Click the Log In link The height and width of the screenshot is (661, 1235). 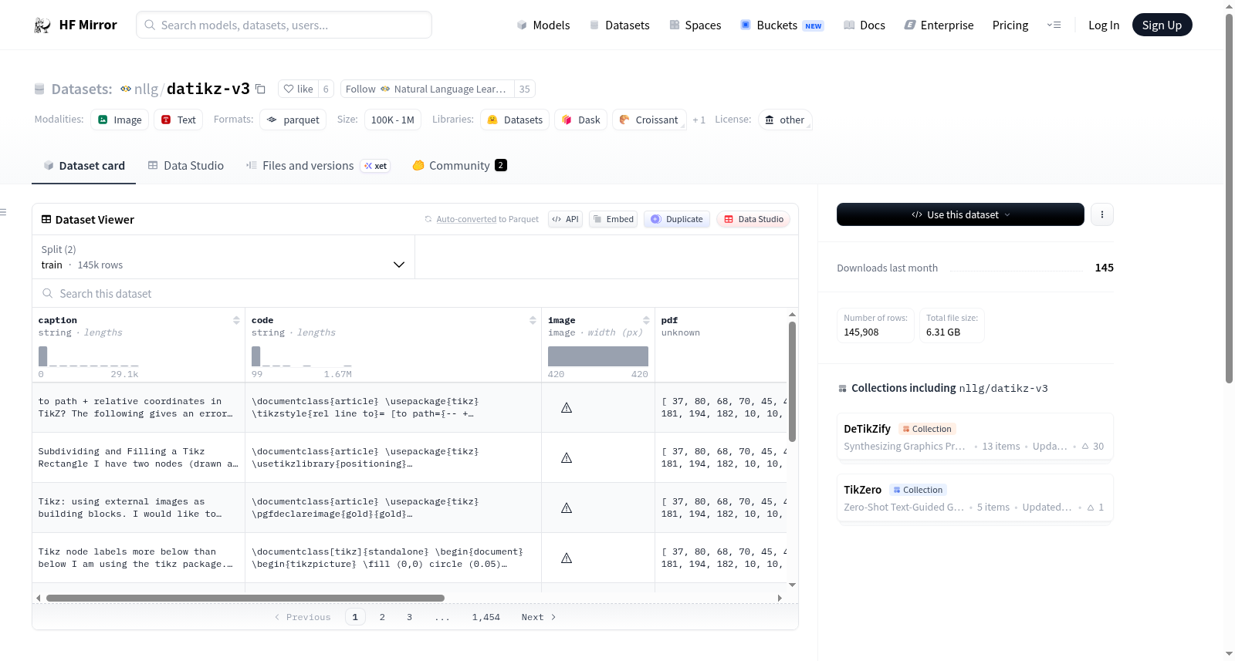pos(1103,25)
